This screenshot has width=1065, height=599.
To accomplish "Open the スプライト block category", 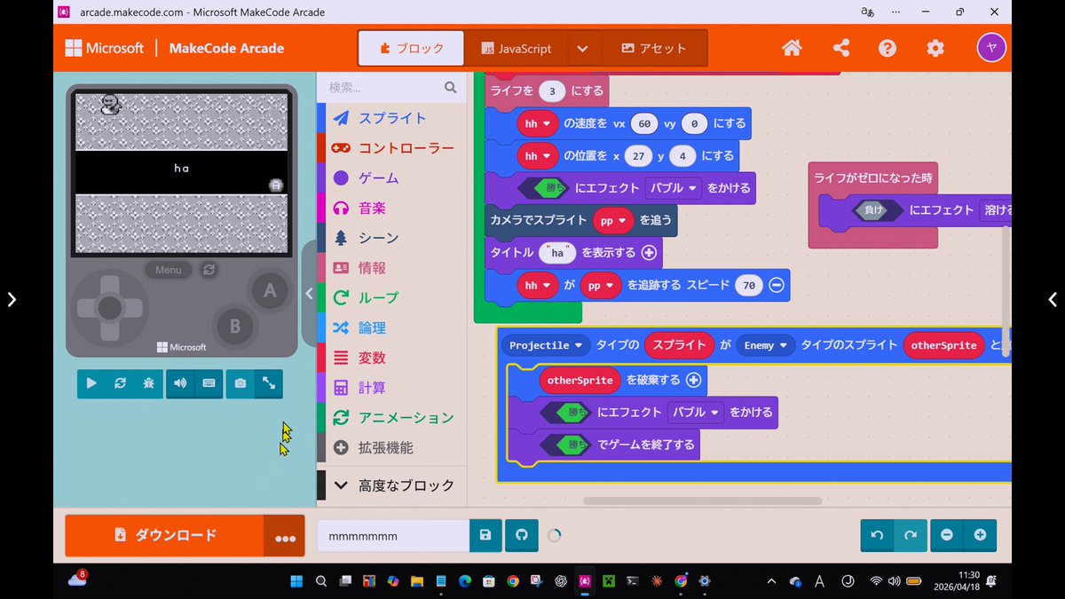I will [391, 118].
